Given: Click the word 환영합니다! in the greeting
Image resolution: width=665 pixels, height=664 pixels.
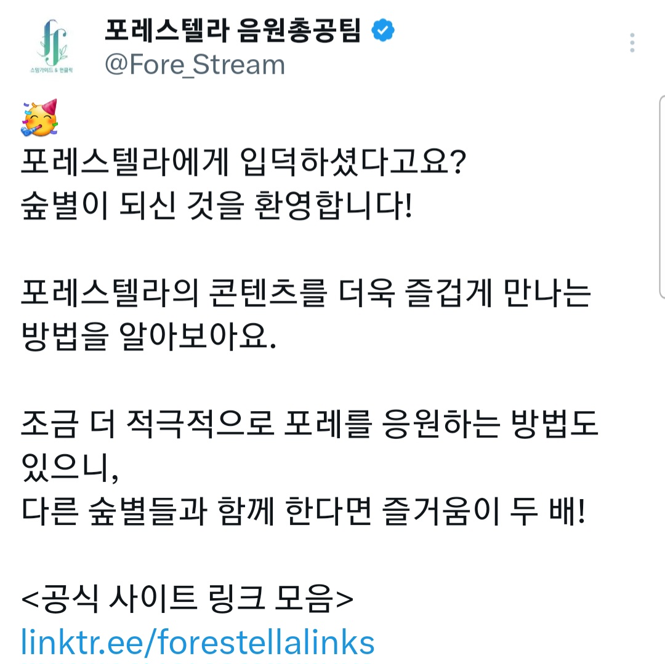Looking at the screenshot, I should tap(332, 209).
